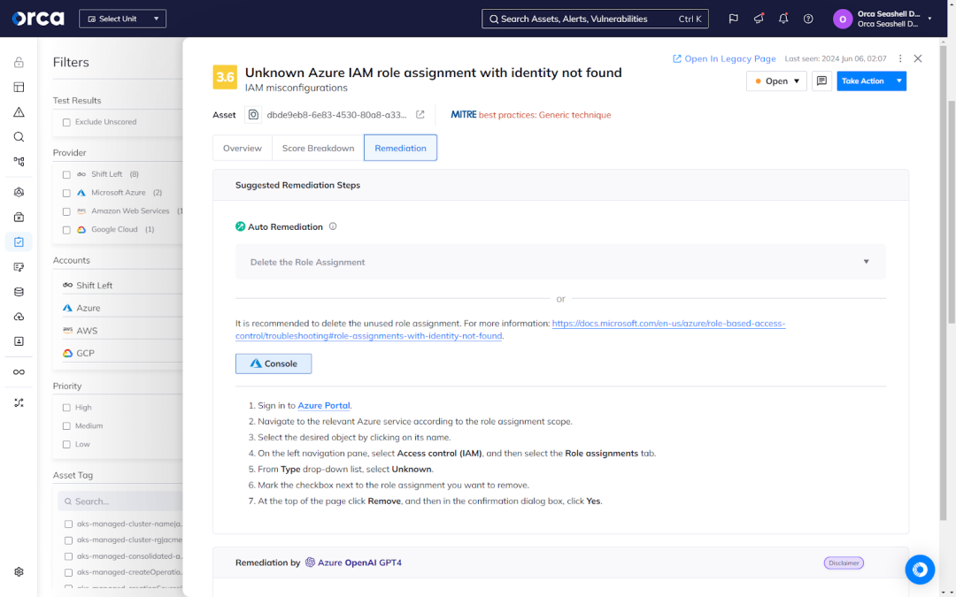The height and width of the screenshot is (597, 956).
Task: Open the magnifier discovery icon in sidebar
Action: 19,137
